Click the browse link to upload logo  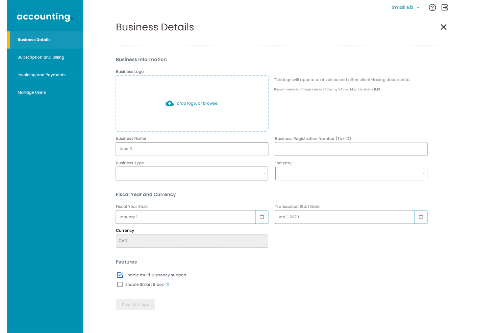tap(210, 103)
